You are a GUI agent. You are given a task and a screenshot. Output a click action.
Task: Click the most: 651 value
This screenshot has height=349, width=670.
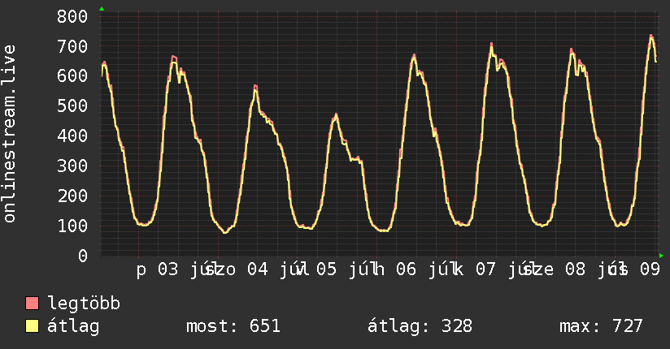point(233,326)
